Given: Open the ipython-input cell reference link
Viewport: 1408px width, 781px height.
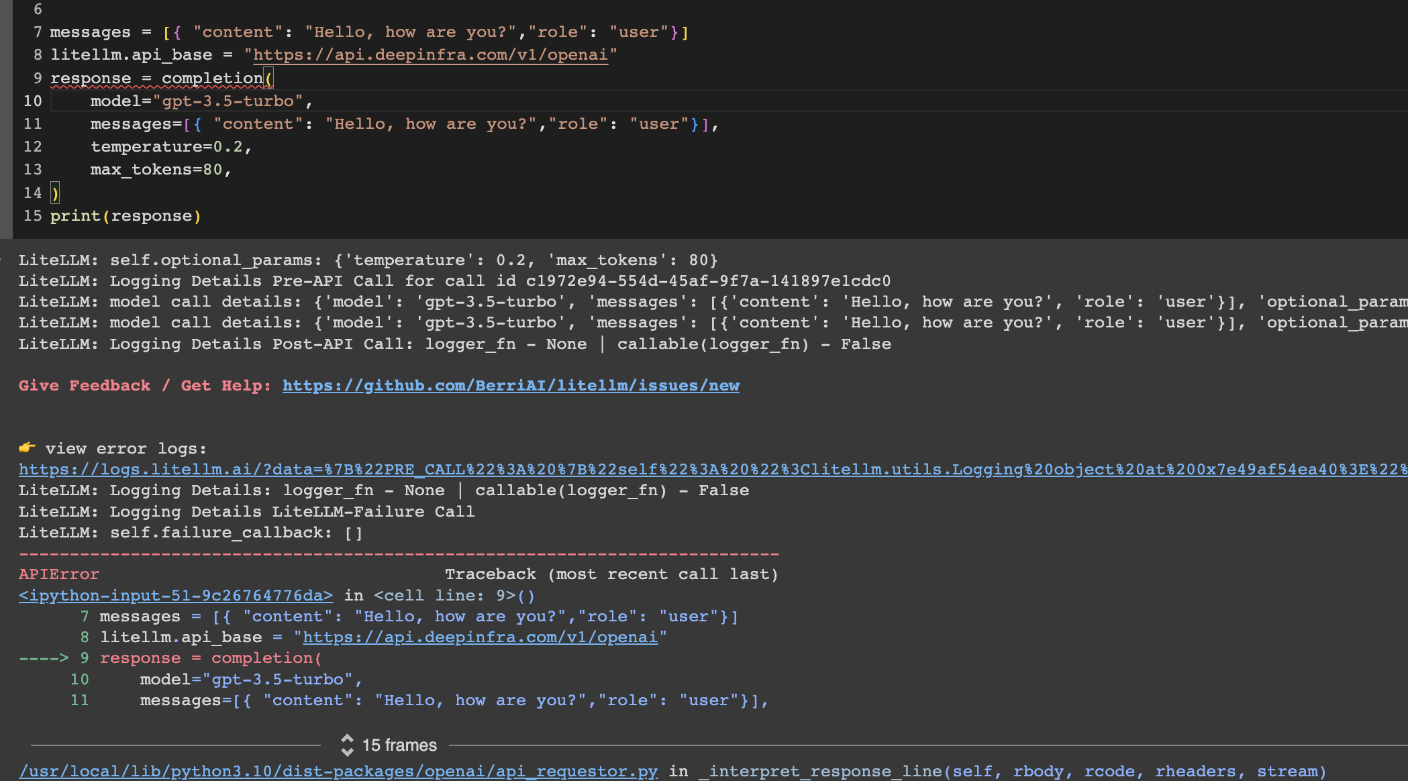Looking at the screenshot, I should point(176,595).
